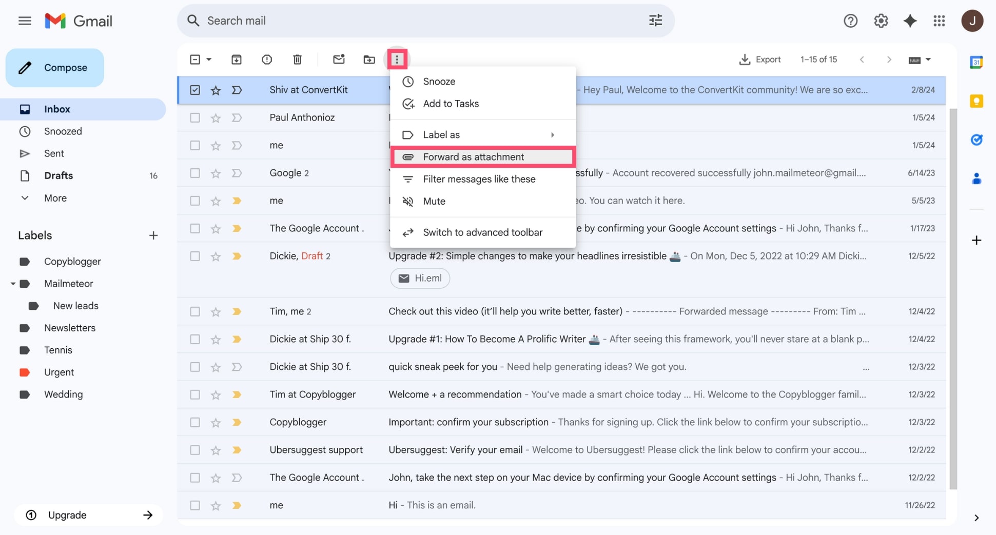Select Forward as attachment
996x535 pixels.
tap(482, 157)
